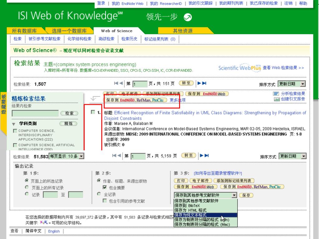Click the 分析检索结果 list icon
Viewport: 319px width, 239px height.
(276, 94)
